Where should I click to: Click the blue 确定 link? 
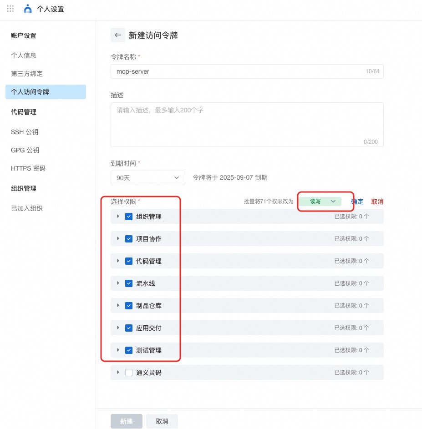pos(357,202)
